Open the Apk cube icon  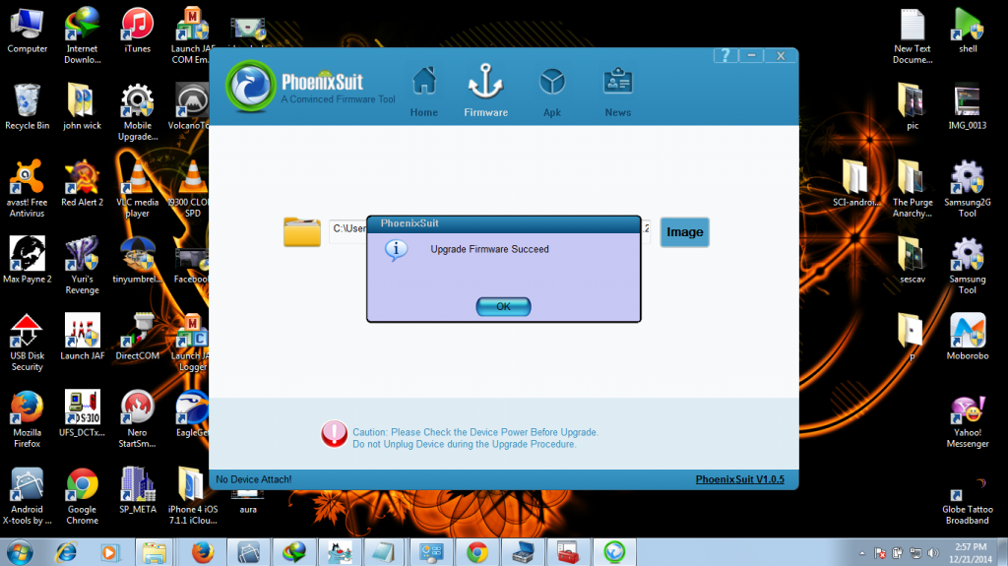pyautogui.click(x=552, y=86)
